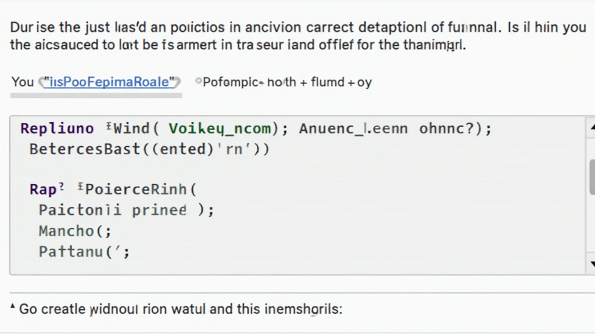595x334 pixels.
Task: Click the 'You' label beside the link
Action: [x=23, y=82]
